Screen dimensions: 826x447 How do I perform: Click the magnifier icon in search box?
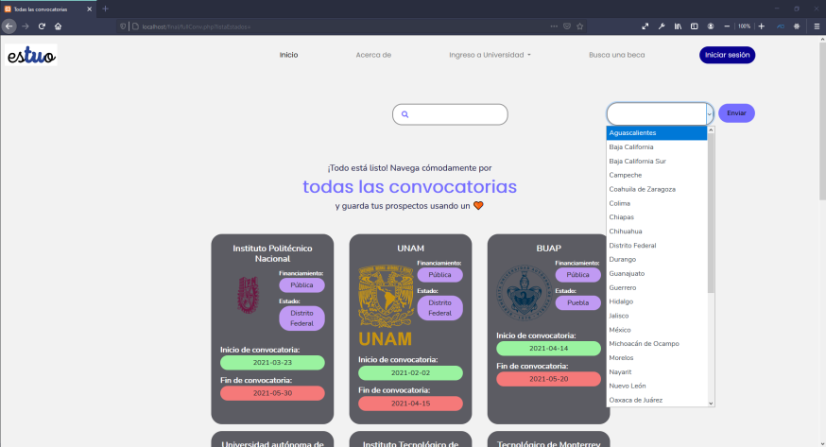pyautogui.click(x=405, y=114)
